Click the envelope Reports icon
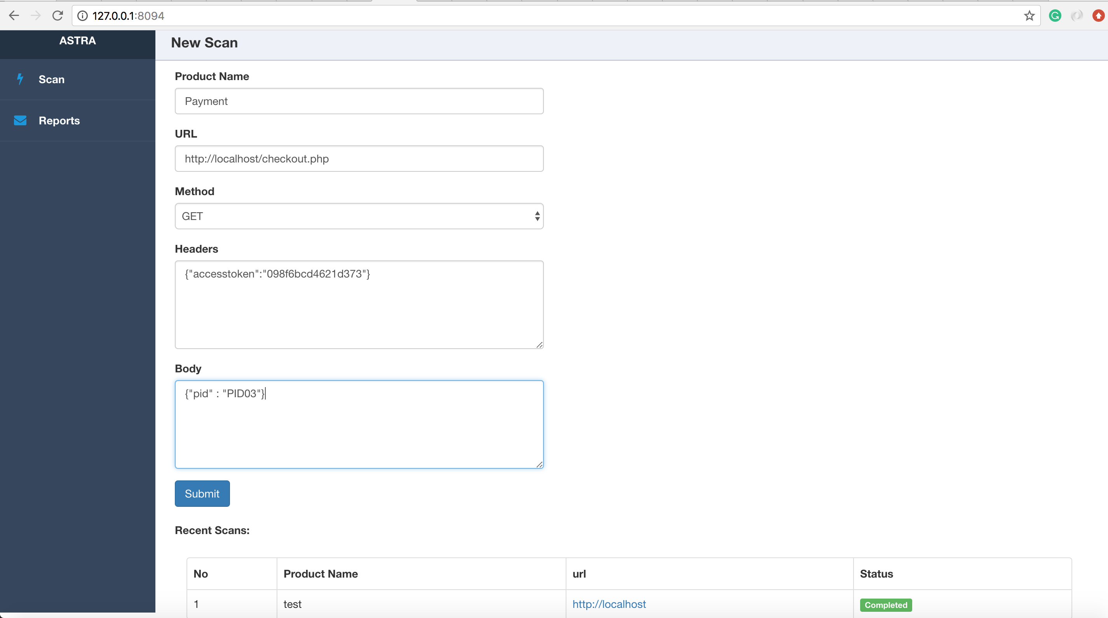Image resolution: width=1108 pixels, height=618 pixels. coord(20,120)
